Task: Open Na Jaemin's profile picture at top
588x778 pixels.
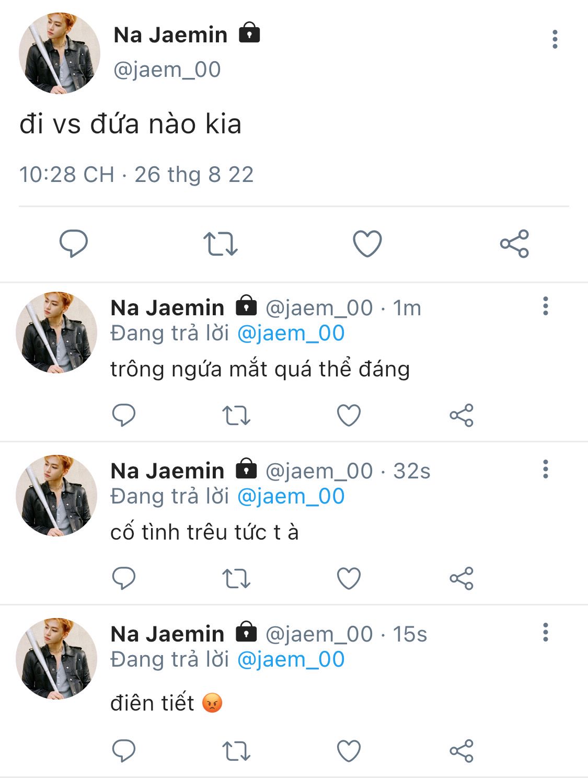Action: [59, 53]
